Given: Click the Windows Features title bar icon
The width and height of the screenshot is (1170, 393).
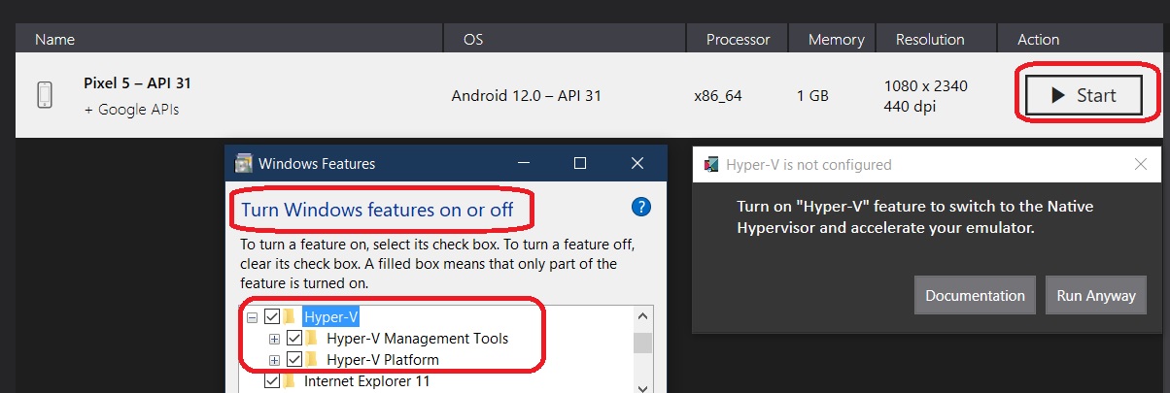Looking at the screenshot, I should (243, 164).
